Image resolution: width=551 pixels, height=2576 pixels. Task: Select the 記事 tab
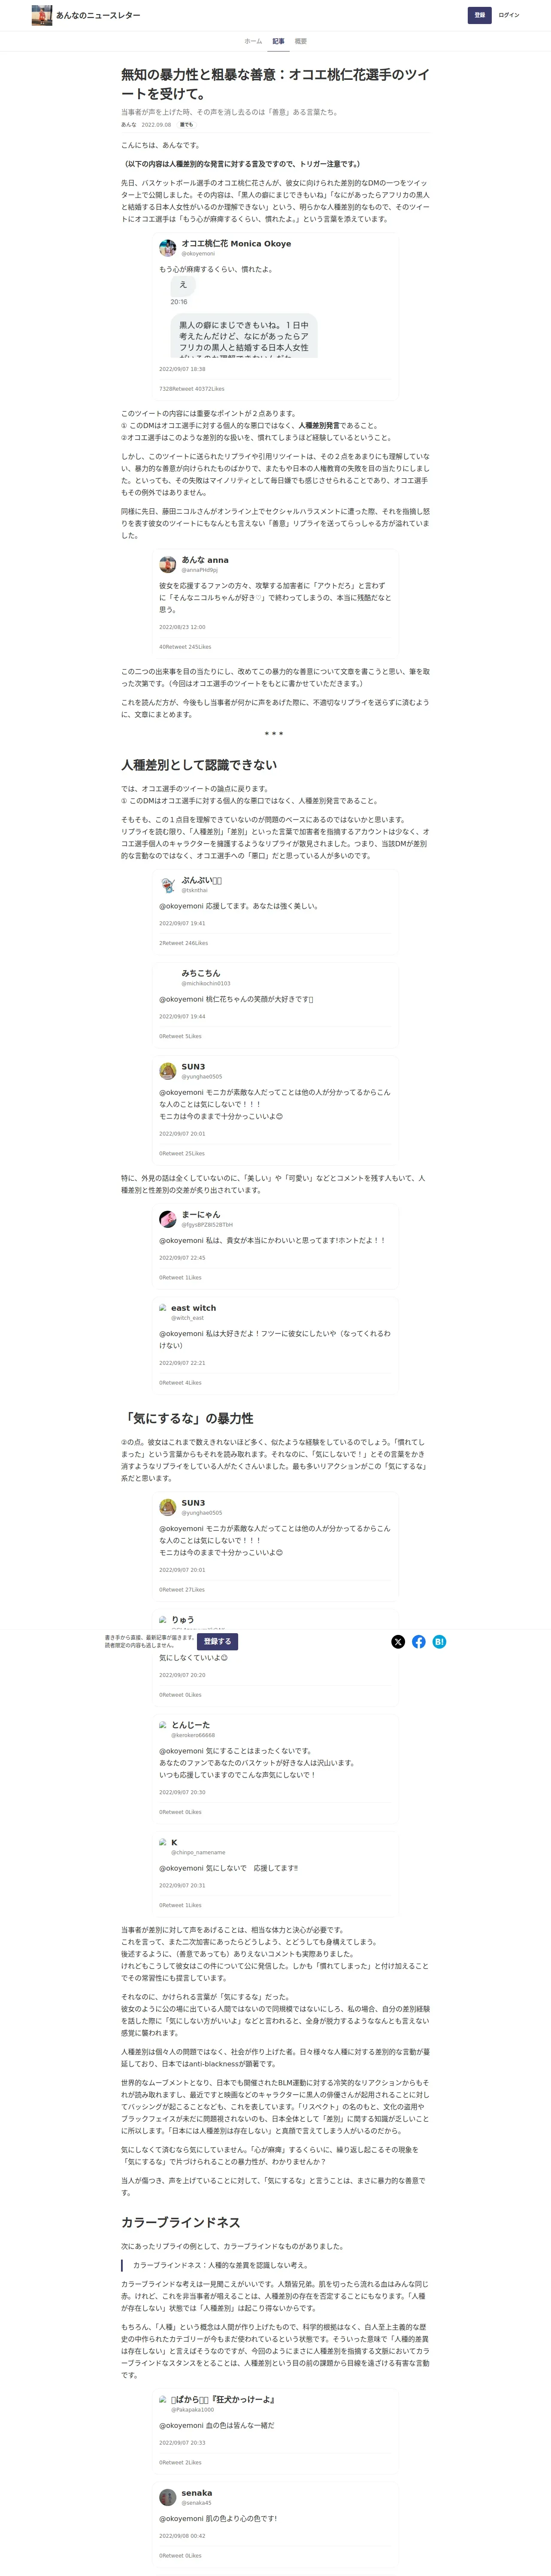coord(278,41)
